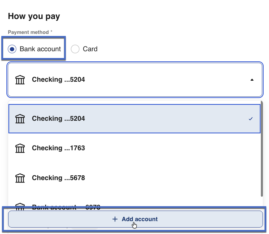
Task: Choose Checking ...5678 from the list
Action: pyautogui.click(x=58, y=178)
